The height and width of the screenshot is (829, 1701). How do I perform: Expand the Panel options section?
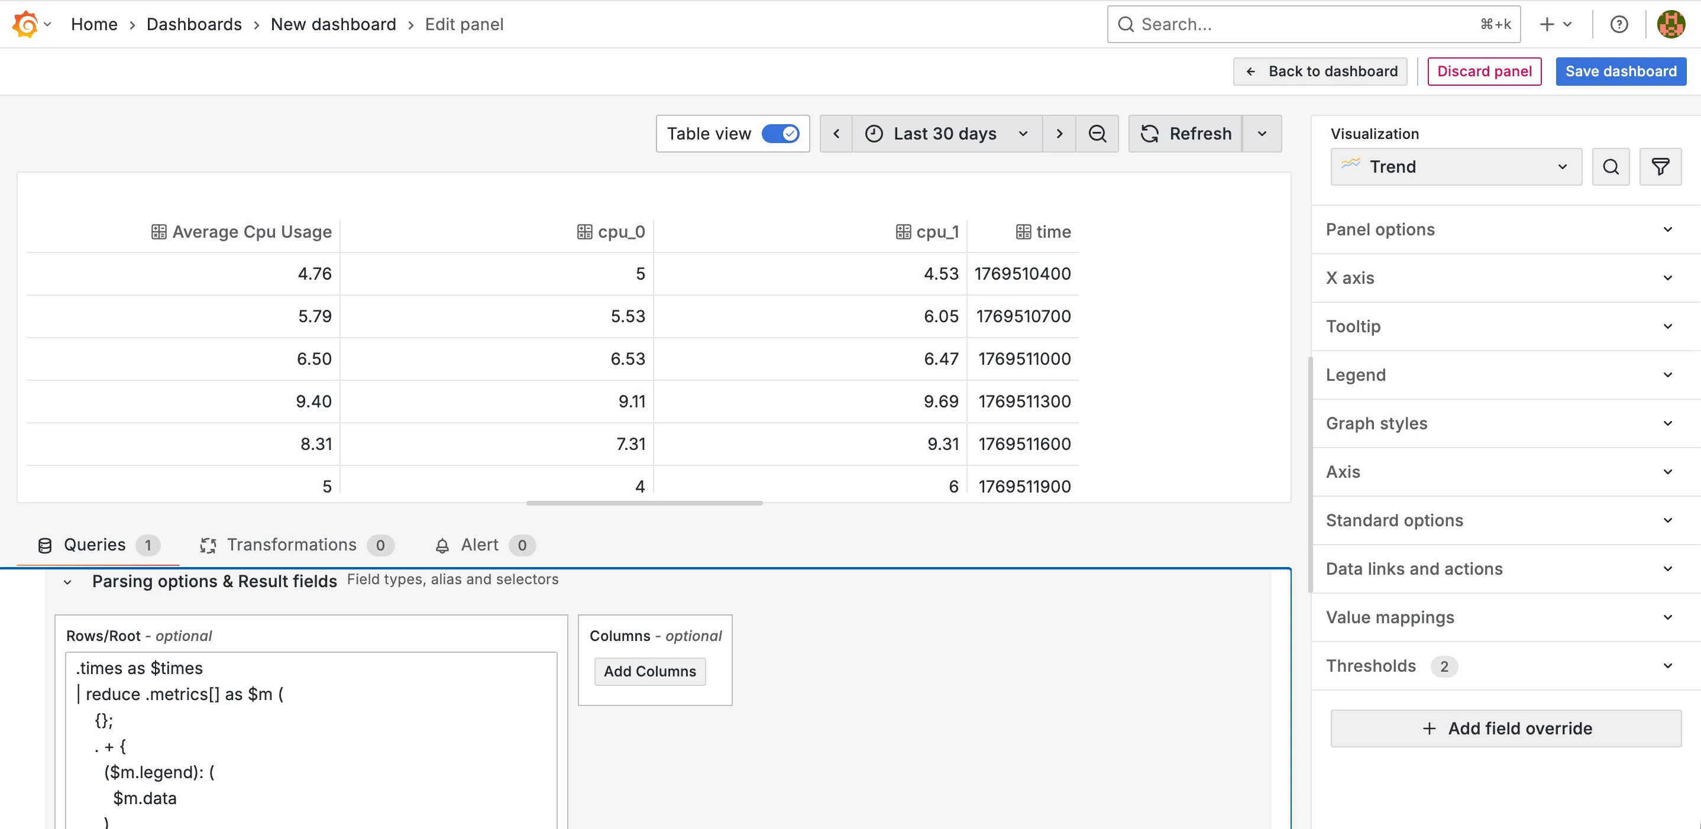(1499, 229)
